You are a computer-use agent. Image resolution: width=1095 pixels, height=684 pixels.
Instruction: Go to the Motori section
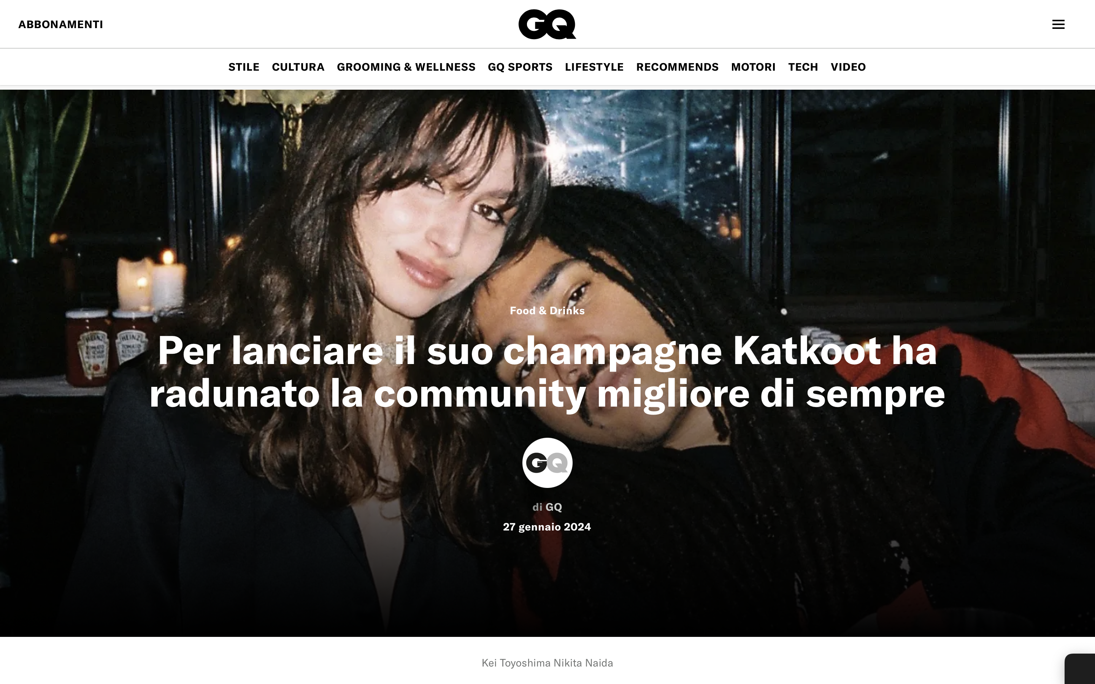coord(753,67)
